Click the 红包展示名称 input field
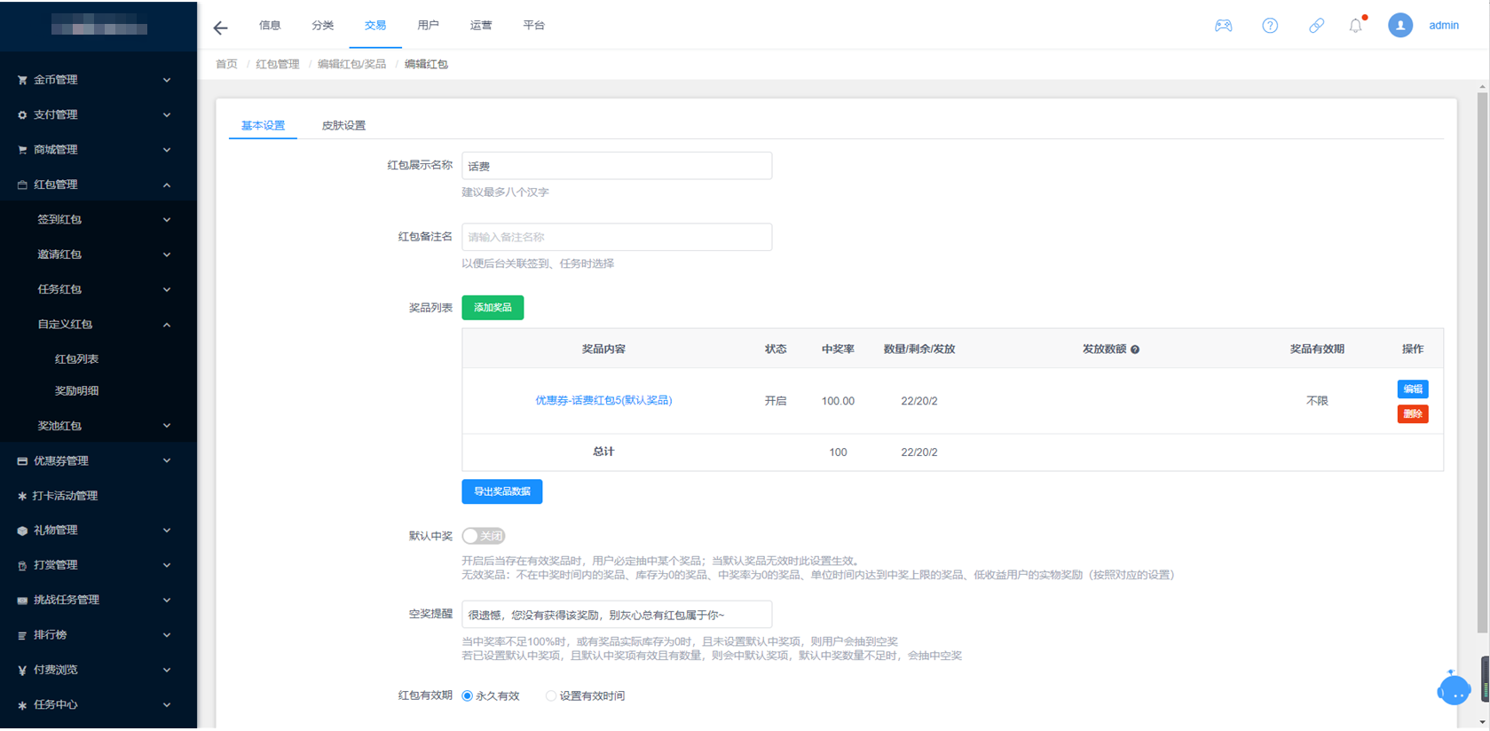Screen dimensions: 1490x731 (x=617, y=166)
